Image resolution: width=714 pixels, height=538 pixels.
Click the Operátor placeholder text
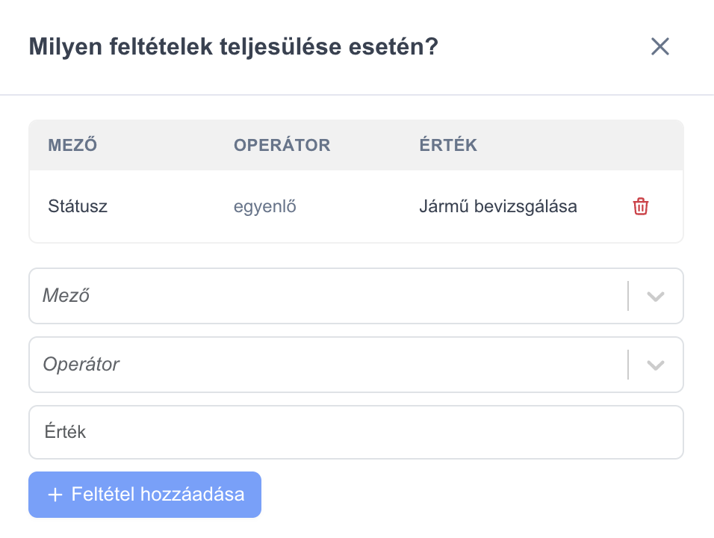point(81,365)
